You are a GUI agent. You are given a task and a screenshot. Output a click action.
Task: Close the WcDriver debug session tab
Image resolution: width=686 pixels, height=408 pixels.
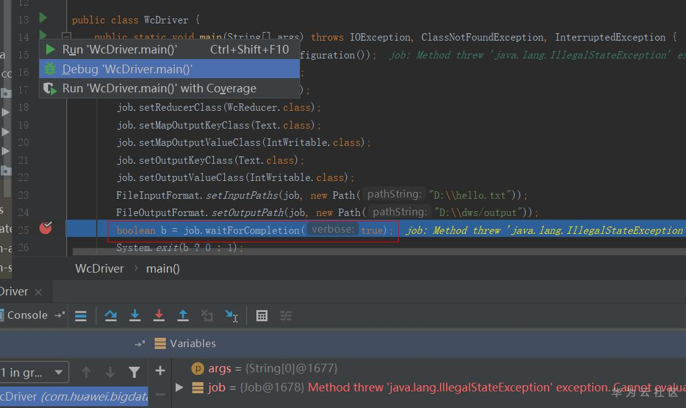pyautogui.click(x=38, y=292)
